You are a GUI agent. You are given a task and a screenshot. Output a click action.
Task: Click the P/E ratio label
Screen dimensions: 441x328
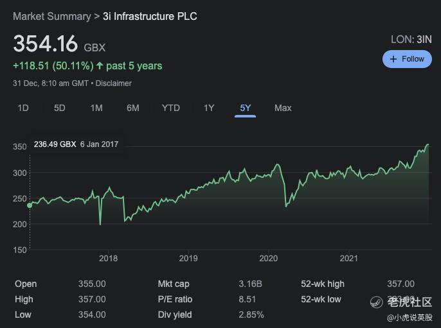tap(175, 299)
